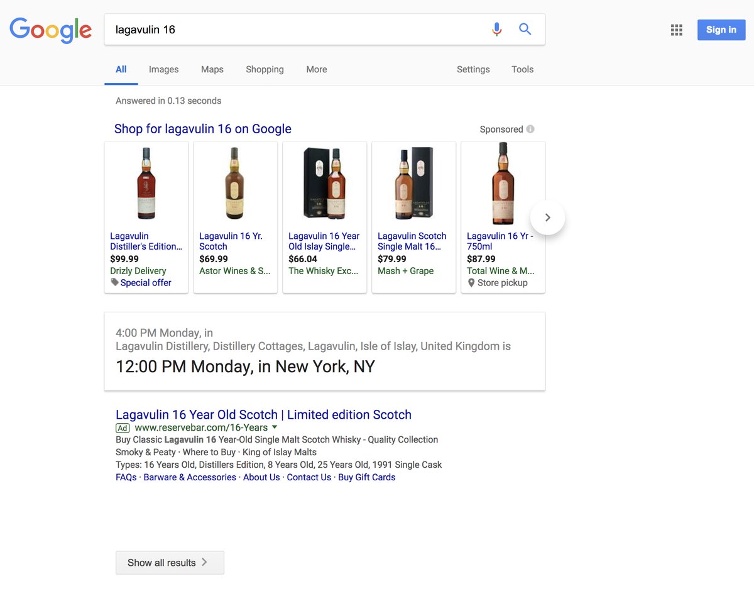Click Total Wine seller text
The image size is (754, 601).
point(501,271)
